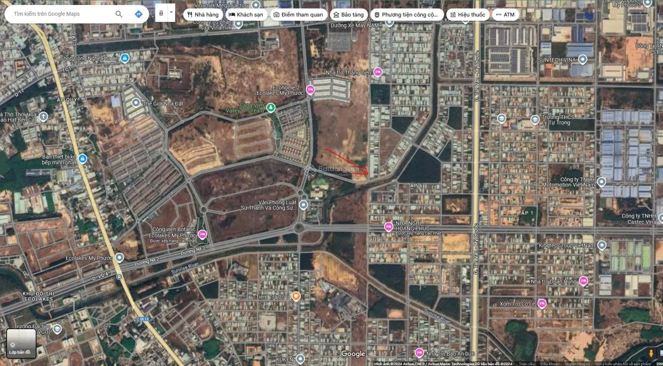Filter by Điểm tham quan category
663x366 pixels.
298,15
